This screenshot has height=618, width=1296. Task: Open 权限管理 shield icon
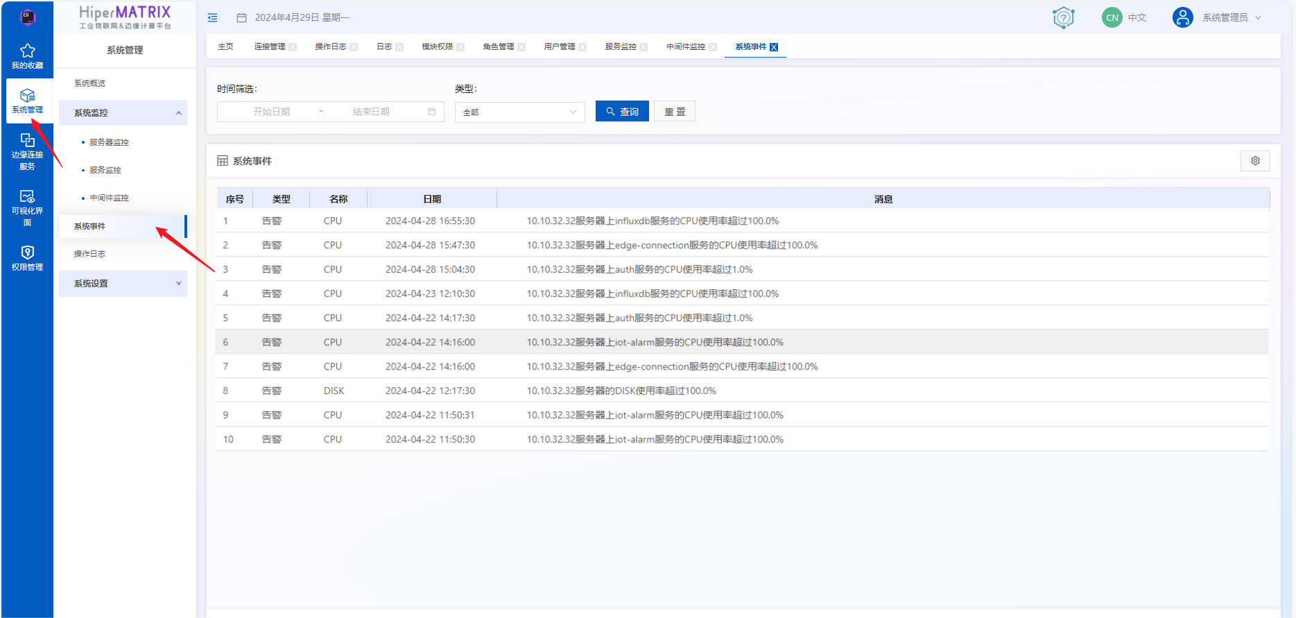28,252
